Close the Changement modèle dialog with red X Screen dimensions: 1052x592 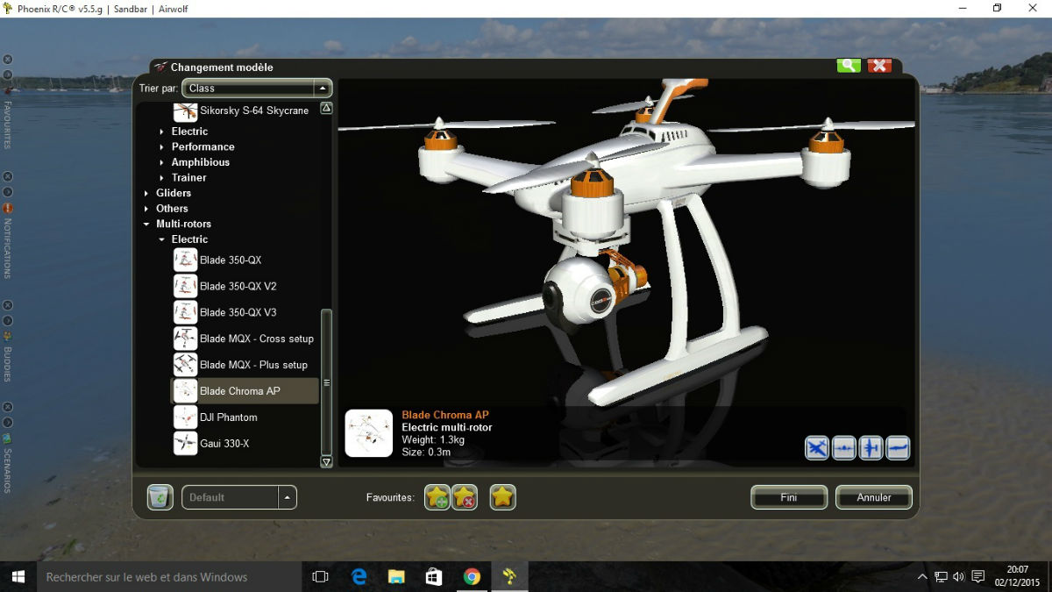[x=879, y=66]
